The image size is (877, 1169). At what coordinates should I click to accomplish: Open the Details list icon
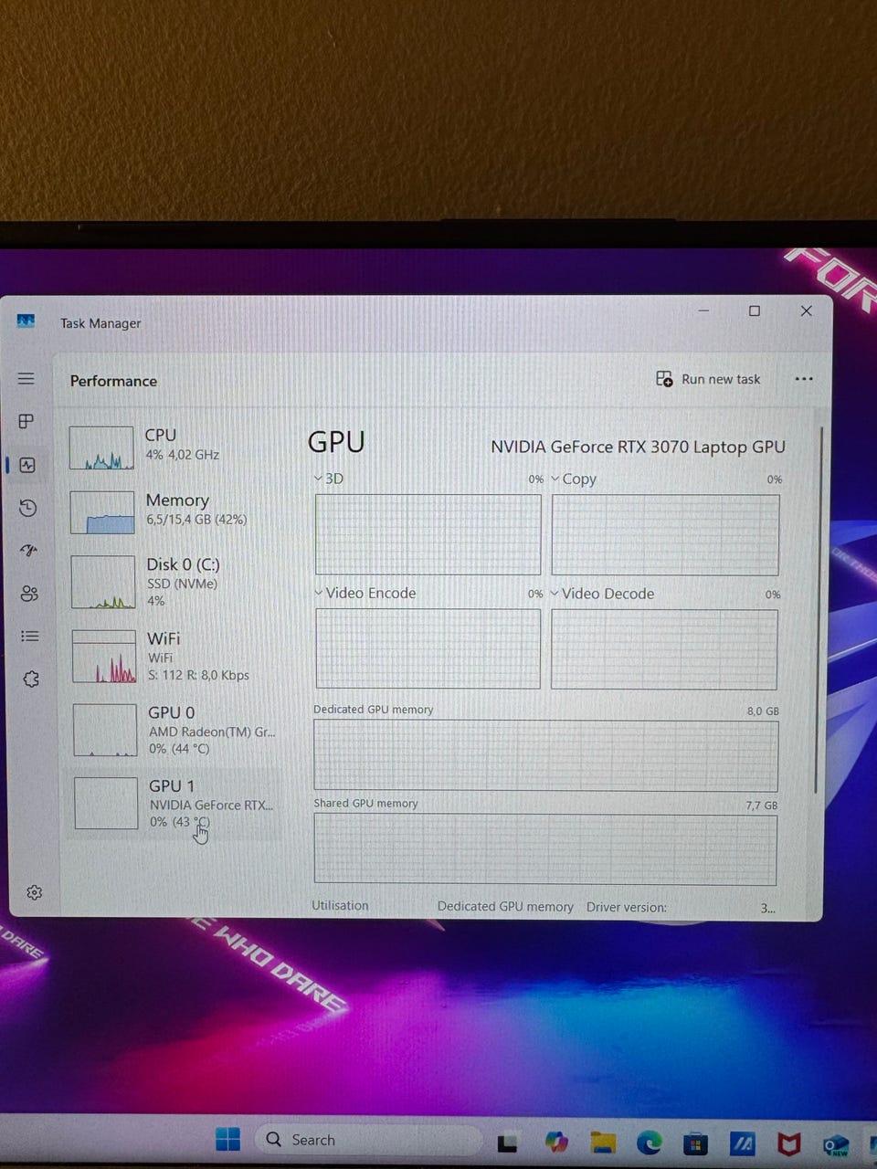tap(30, 636)
